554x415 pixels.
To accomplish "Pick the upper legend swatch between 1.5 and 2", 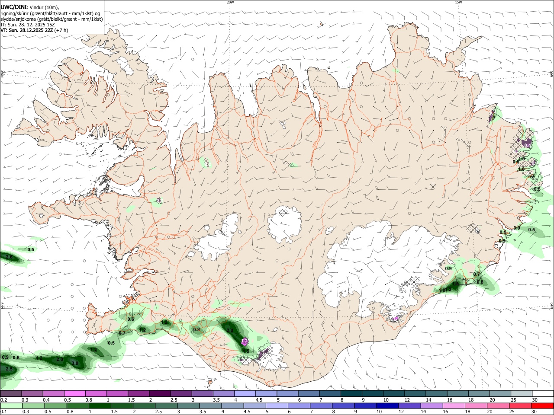I will 138,393.
